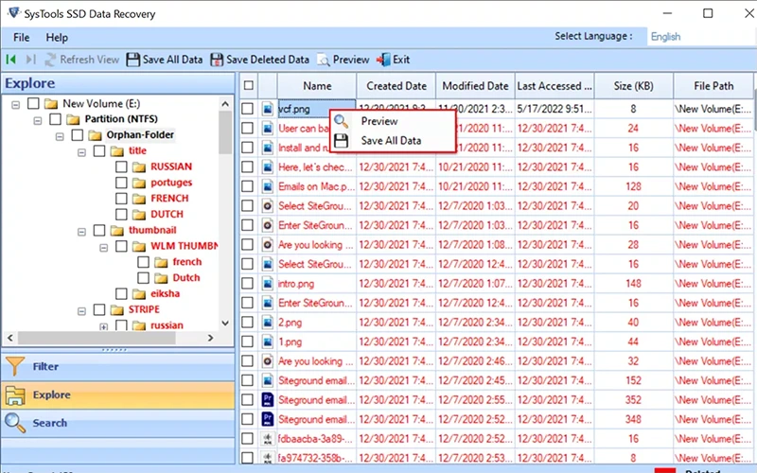This screenshot has height=473, width=757.
Task: Open the File menu
Action: coord(21,37)
